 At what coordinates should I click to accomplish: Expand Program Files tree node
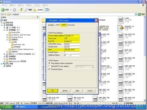[x=7, y=37]
